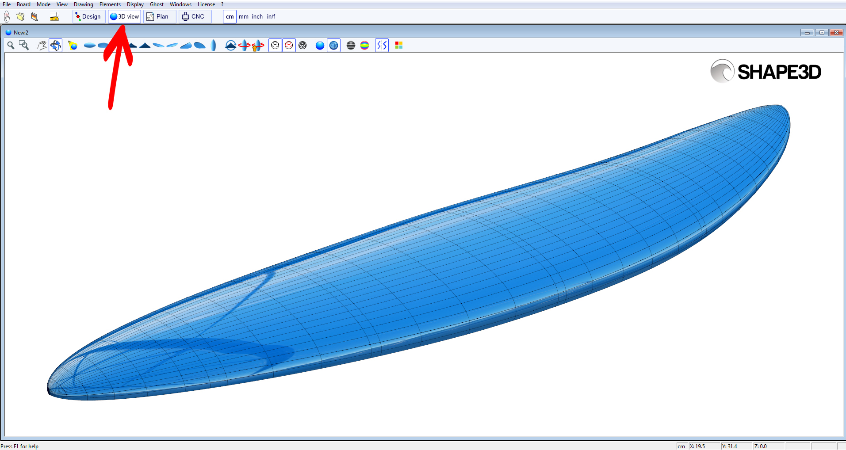Save the board with the disk icon
This screenshot has width=846, height=450.
pyautogui.click(x=34, y=17)
